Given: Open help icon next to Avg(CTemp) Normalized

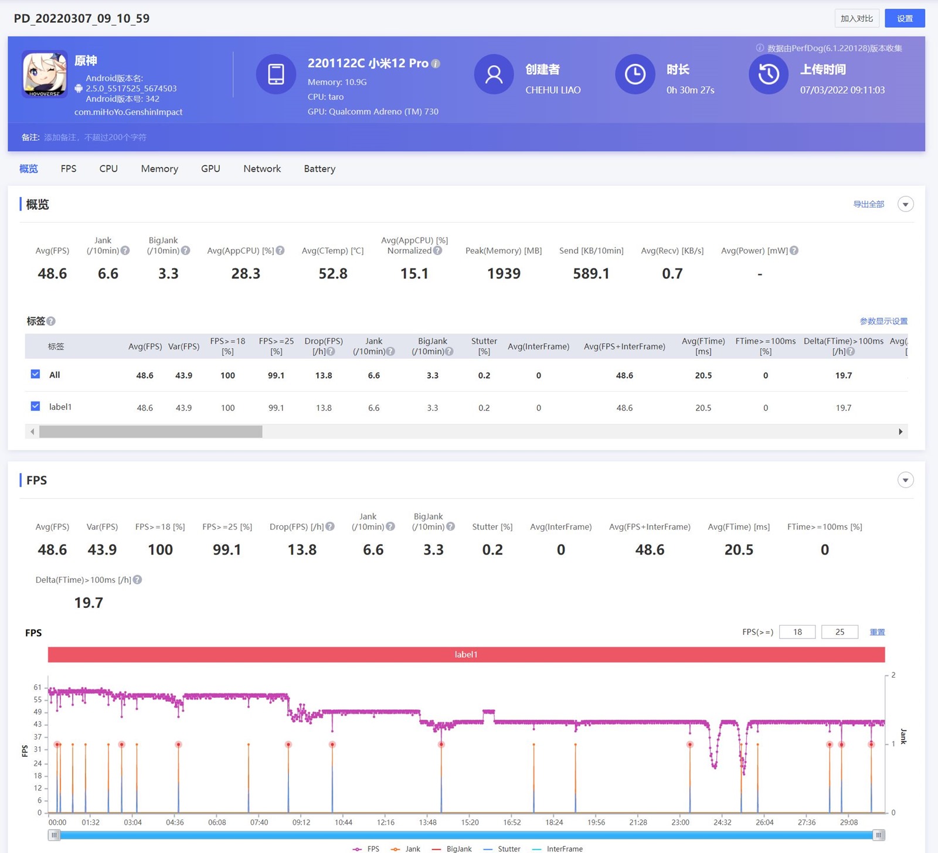Looking at the screenshot, I should coord(437,251).
